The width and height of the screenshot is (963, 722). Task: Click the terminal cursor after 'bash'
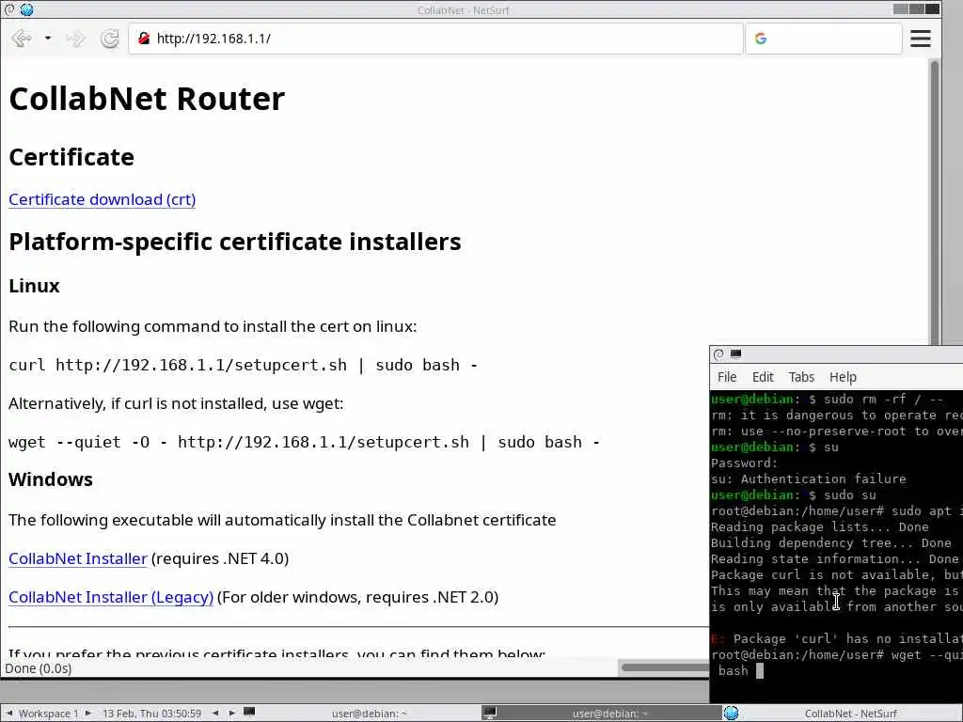pyautogui.click(x=760, y=670)
